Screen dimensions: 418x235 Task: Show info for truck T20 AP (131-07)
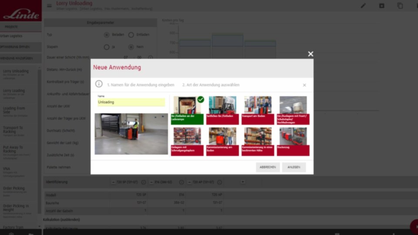click(x=219, y=182)
